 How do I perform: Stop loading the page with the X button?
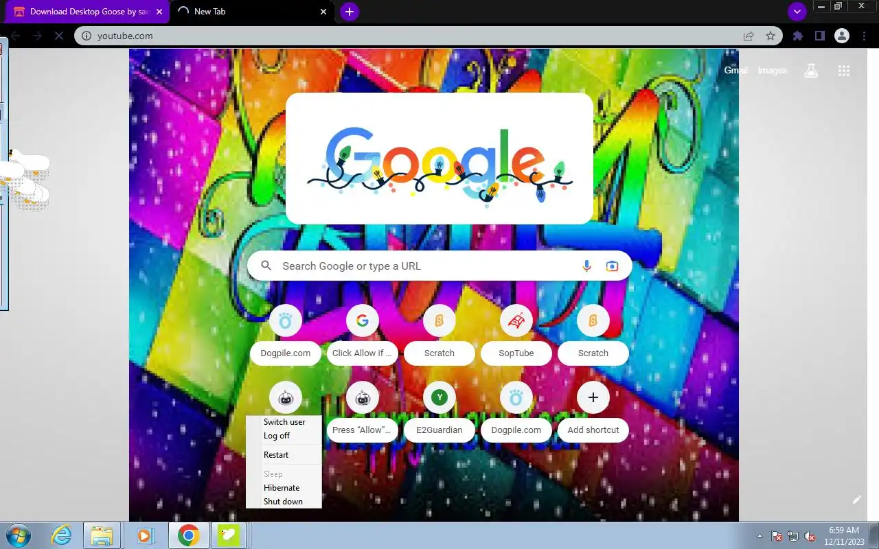59,36
